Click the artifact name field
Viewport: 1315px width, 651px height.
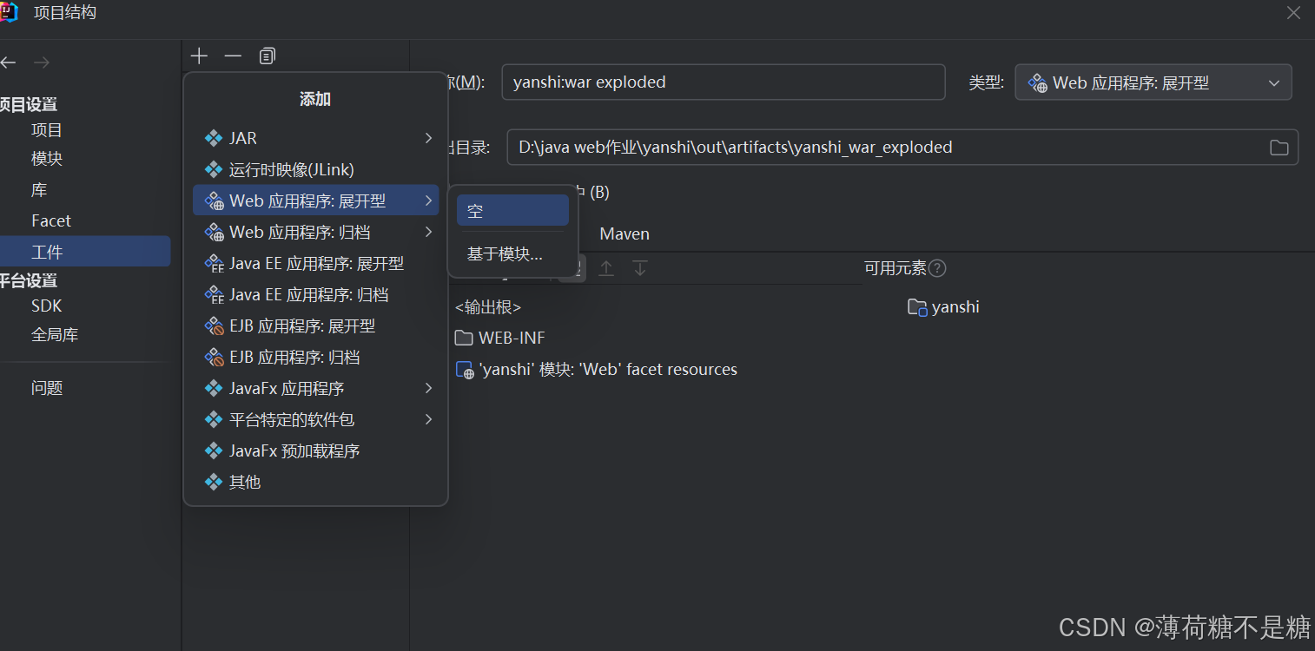723,82
